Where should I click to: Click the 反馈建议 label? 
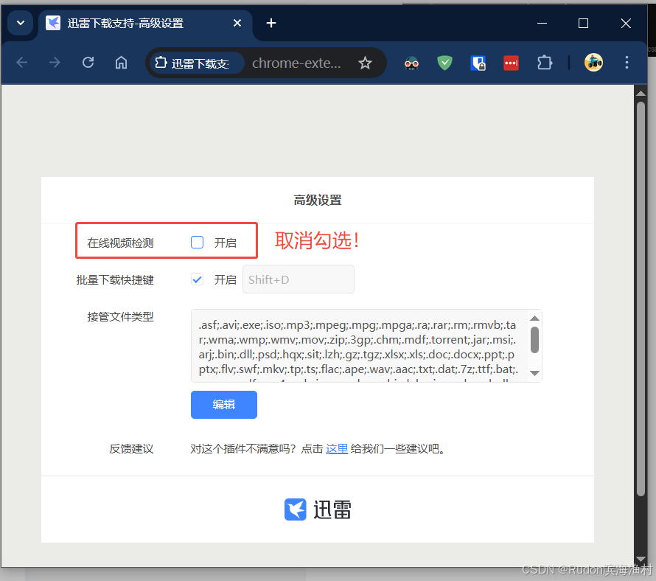tap(131, 449)
